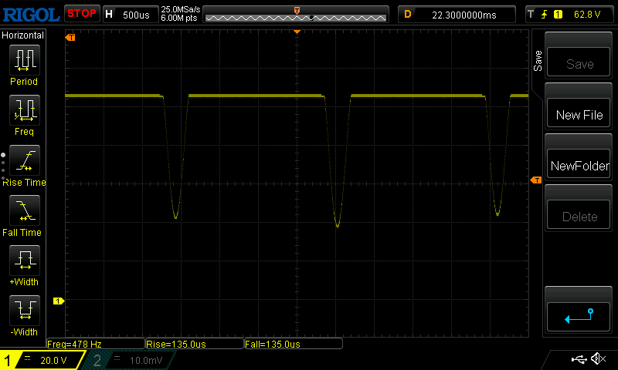Select the Period measurement icon
Viewport: 618px width, 370px height.
tap(25, 60)
